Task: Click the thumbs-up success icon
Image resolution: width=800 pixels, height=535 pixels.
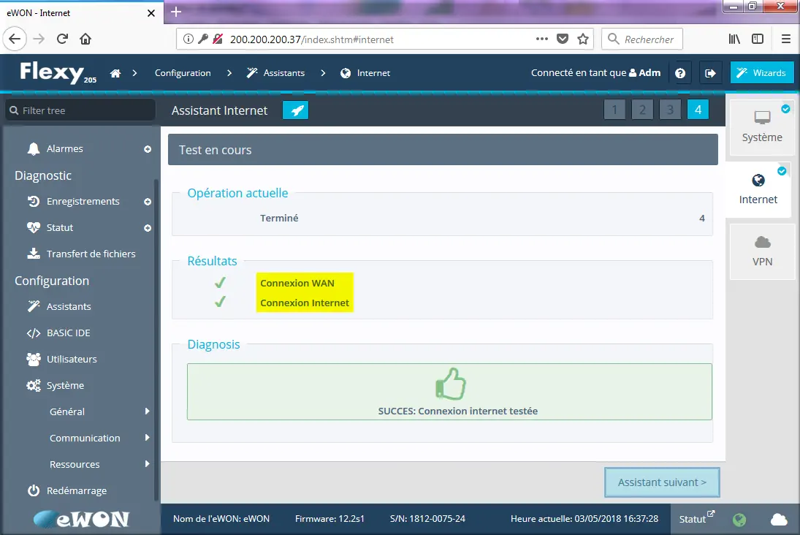Action: click(x=451, y=384)
